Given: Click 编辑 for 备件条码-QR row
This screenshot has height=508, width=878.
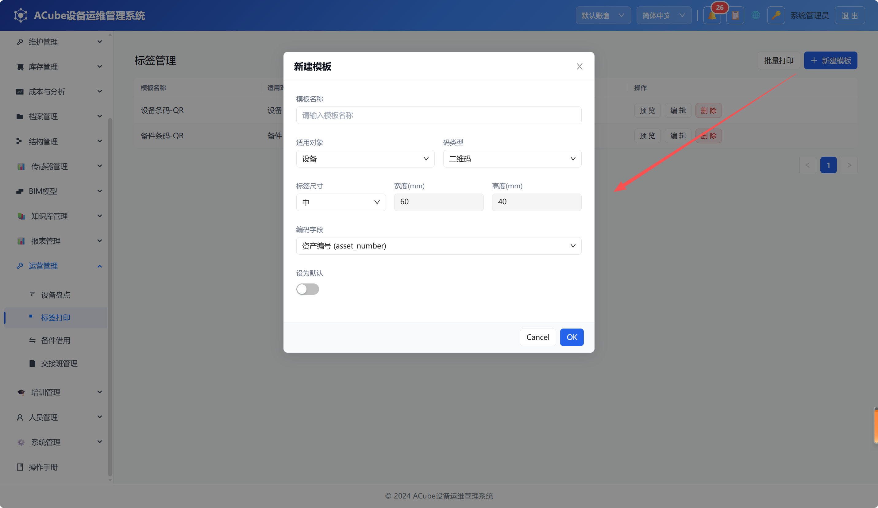Looking at the screenshot, I should pyautogui.click(x=678, y=136).
